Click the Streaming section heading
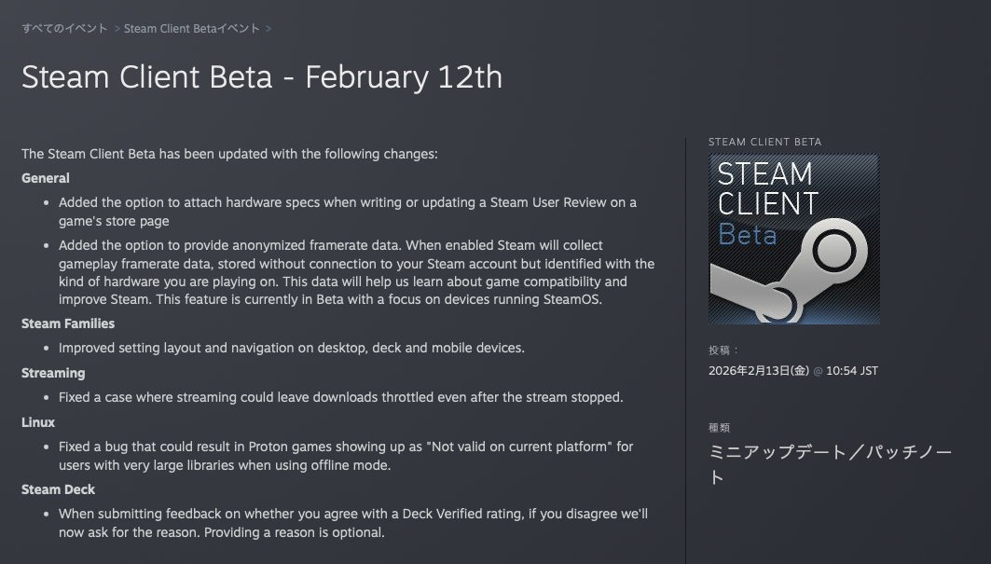The height and width of the screenshot is (564, 991). (x=53, y=373)
